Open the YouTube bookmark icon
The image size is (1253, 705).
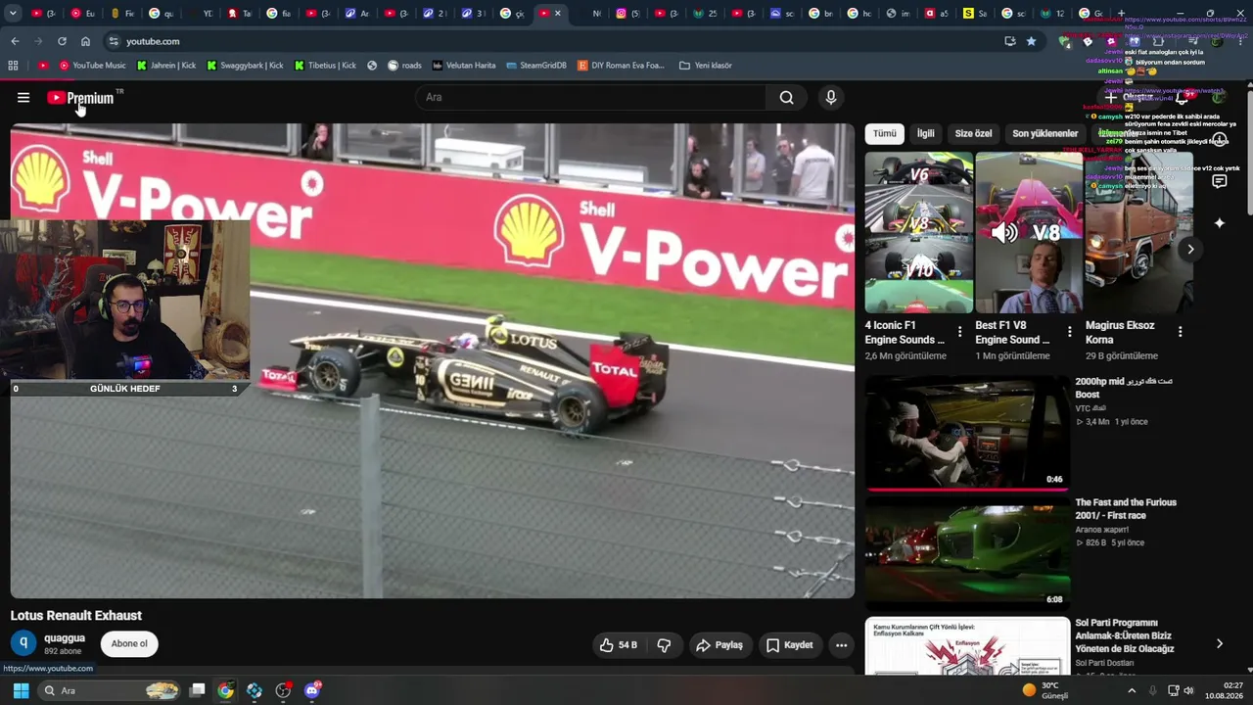click(x=42, y=66)
